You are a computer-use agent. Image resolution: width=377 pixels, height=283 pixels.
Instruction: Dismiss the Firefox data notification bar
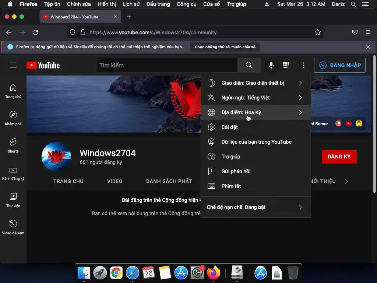(x=368, y=47)
